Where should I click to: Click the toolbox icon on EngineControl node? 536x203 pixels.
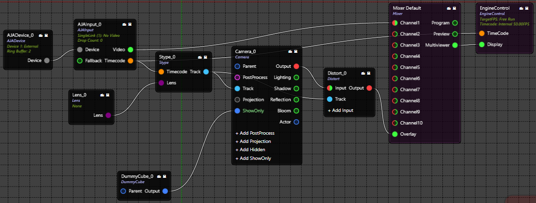point(521,8)
